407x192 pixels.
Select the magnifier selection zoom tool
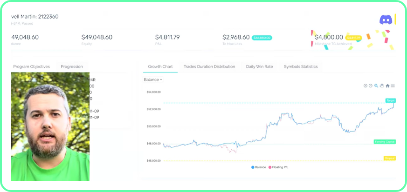pyautogui.click(x=376, y=86)
